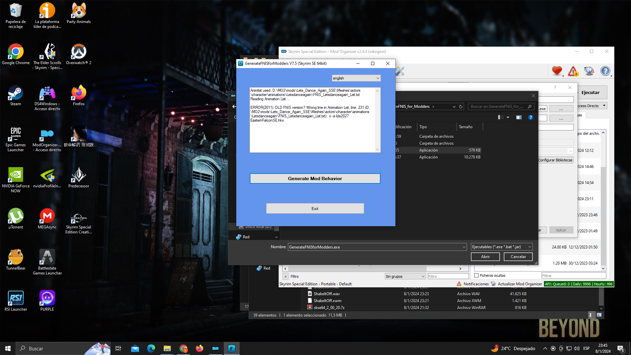Select the MEGAsync desktop icon
This screenshot has height=355, width=631.
pyautogui.click(x=47, y=219)
